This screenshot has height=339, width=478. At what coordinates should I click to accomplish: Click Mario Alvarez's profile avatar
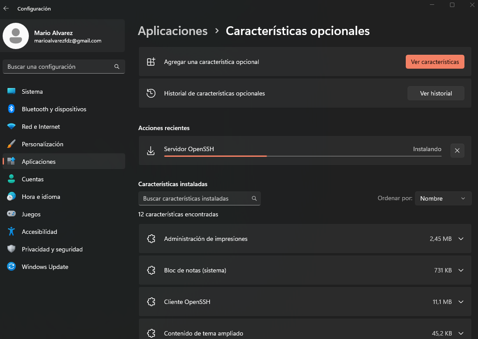point(16,36)
